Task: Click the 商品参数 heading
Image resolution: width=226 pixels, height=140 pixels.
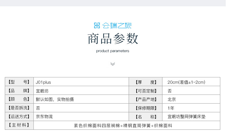Action: tap(113, 39)
